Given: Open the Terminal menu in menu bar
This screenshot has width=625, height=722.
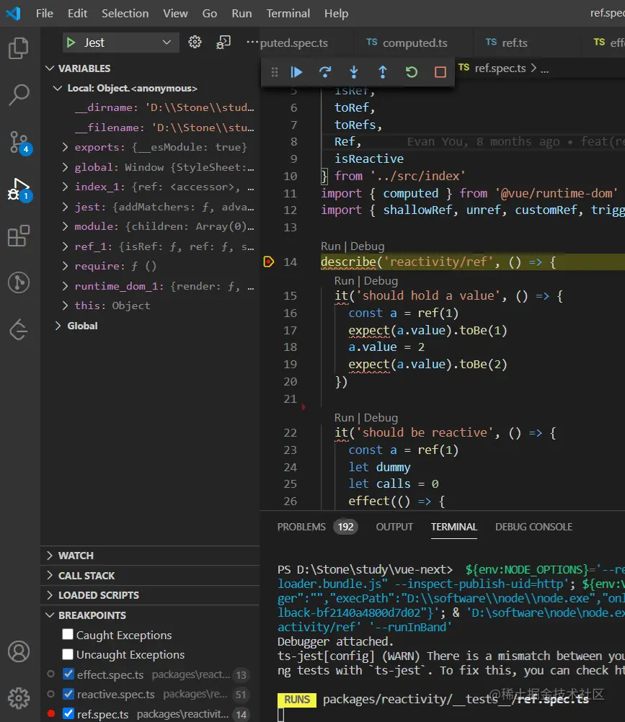Looking at the screenshot, I should tap(288, 13).
